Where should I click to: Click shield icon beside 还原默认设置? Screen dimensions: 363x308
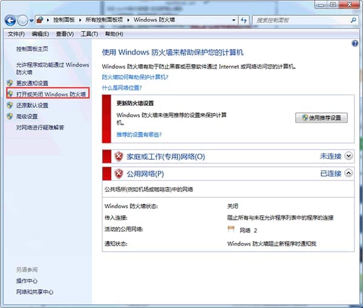pyautogui.click(x=10, y=105)
